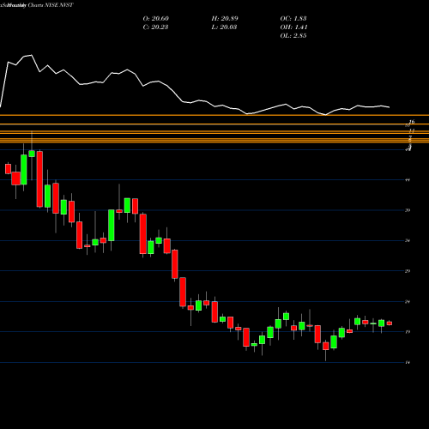Click the OC: 1.83 reading

point(293,19)
